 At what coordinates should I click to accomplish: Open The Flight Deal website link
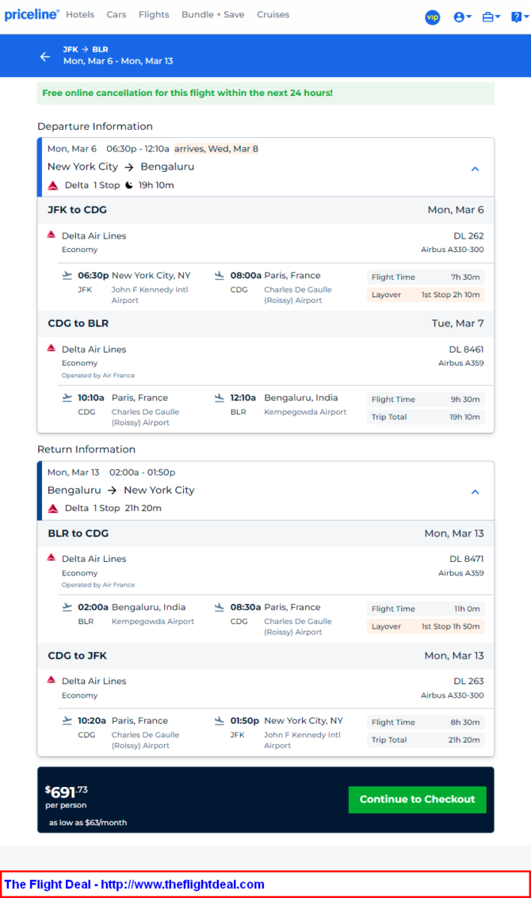[x=134, y=885]
